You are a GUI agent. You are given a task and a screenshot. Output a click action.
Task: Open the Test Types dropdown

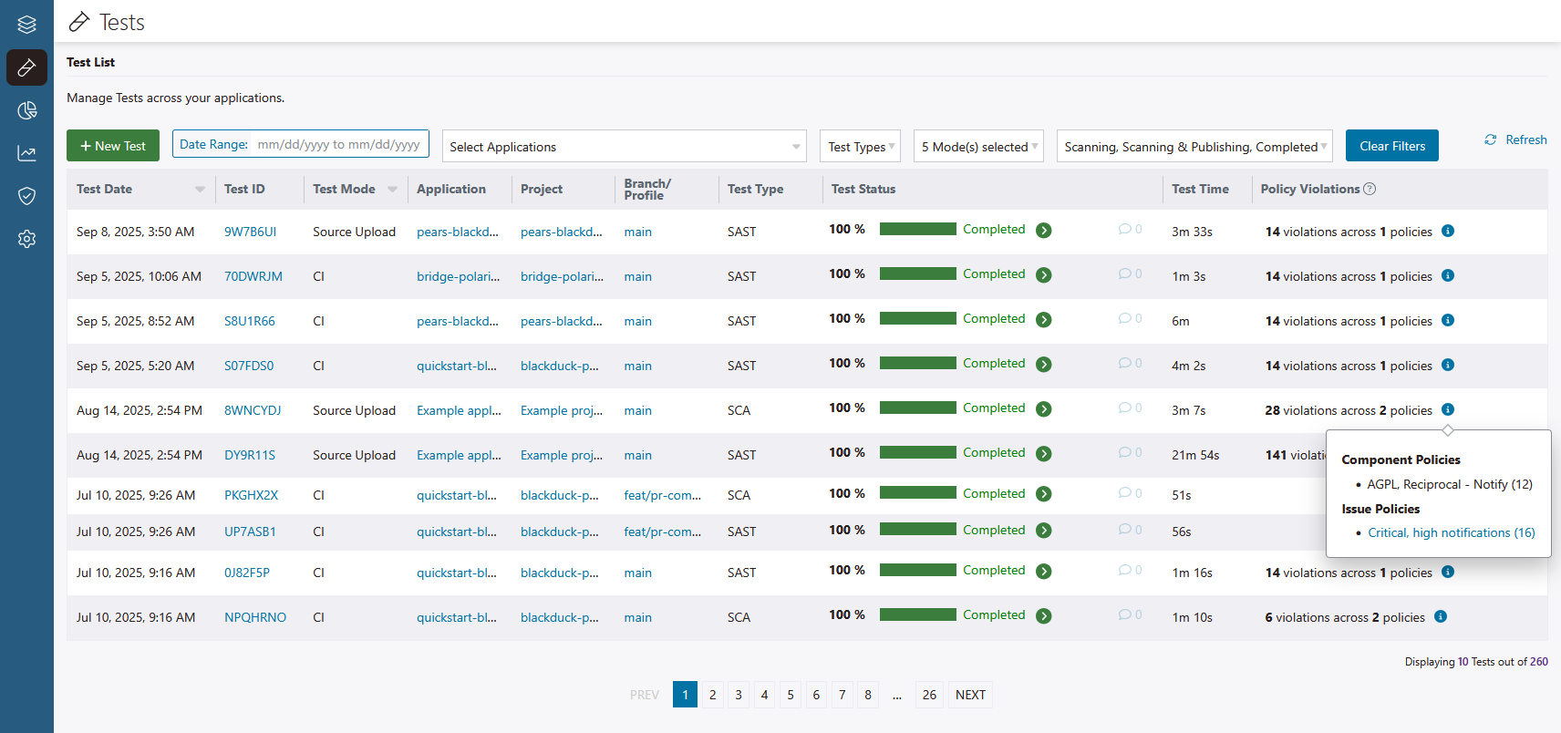860,147
